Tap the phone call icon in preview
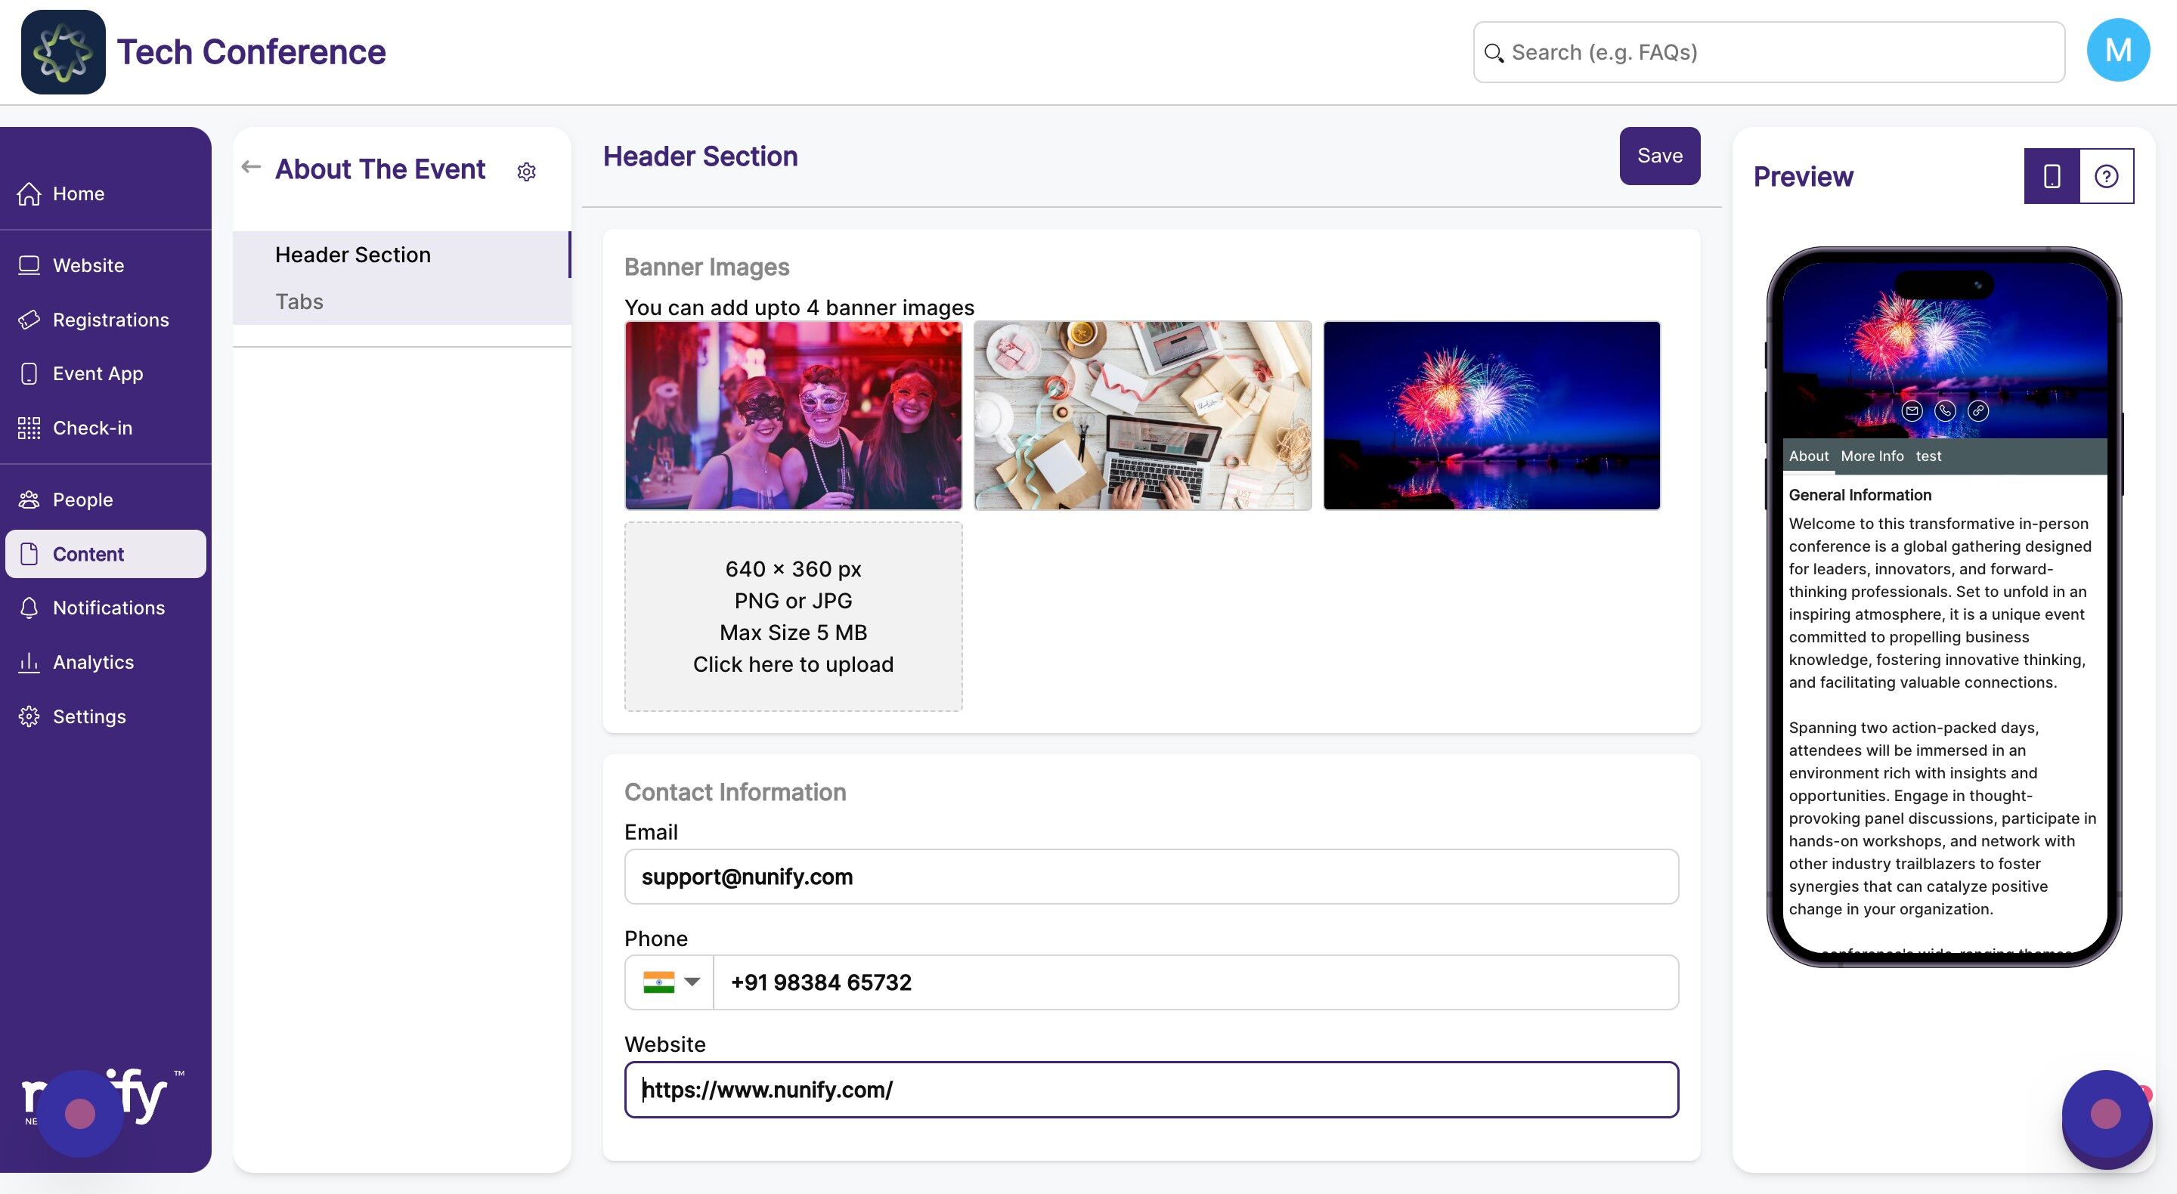This screenshot has height=1194, width=2177. [1945, 412]
